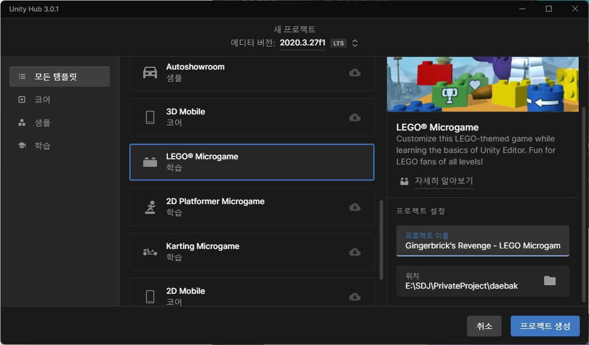This screenshot has height=345, width=589.
Task: Click the kart icon of Karting Microgame
Action: [150, 252]
